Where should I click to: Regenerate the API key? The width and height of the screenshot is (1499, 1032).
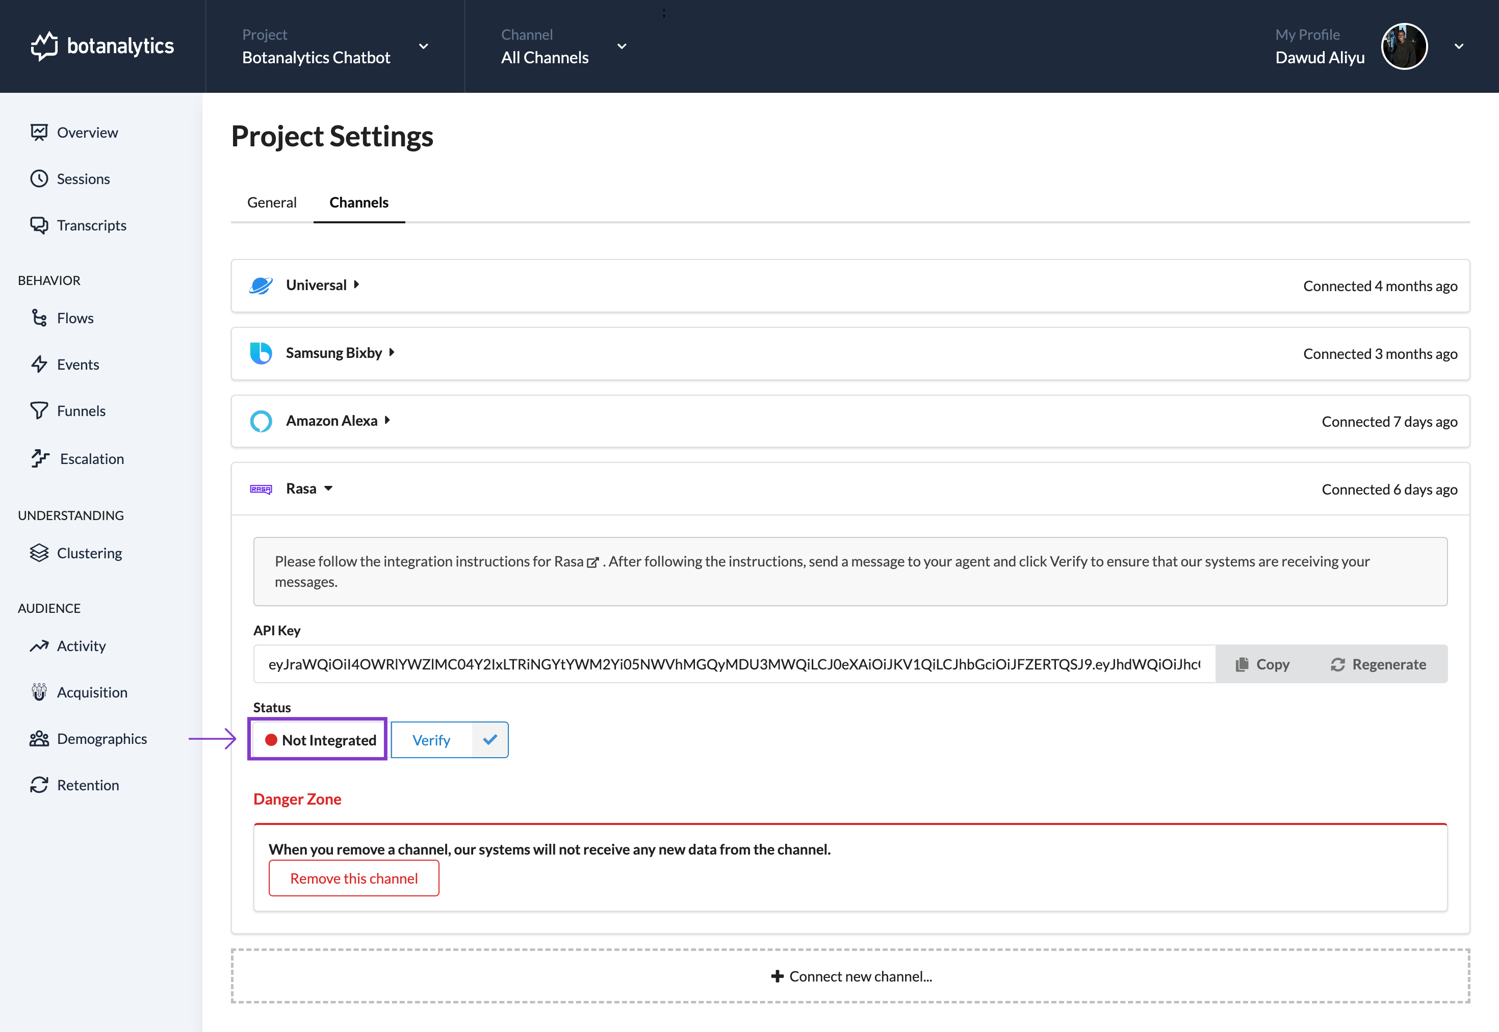click(x=1378, y=664)
